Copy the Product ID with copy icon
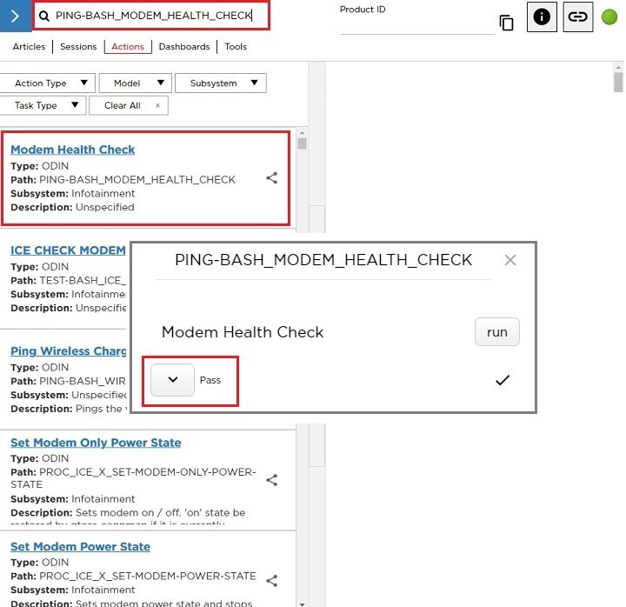This screenshot has width=626, height=607. tap(506, 23)
